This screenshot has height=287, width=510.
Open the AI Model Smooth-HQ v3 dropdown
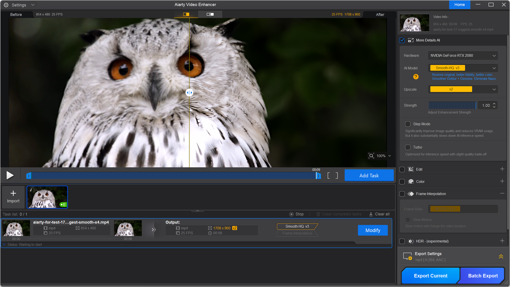(x=463, y=68)
